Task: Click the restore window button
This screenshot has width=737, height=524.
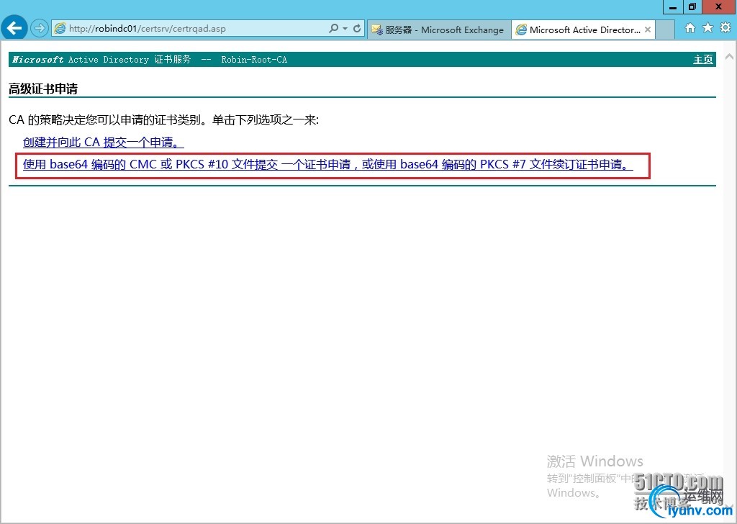Action: (692, 7)
